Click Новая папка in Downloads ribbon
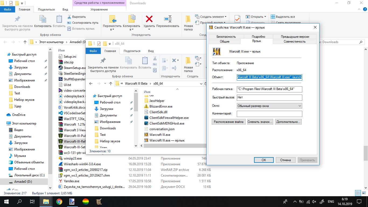The image size is (368, 207). point(188,23)
